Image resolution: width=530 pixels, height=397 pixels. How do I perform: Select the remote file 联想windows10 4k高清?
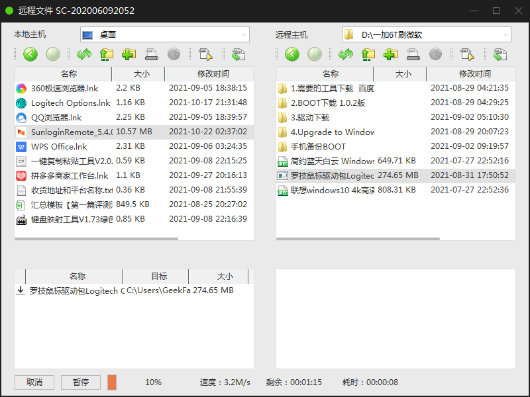pyautogui.click(x=396, y=190)
